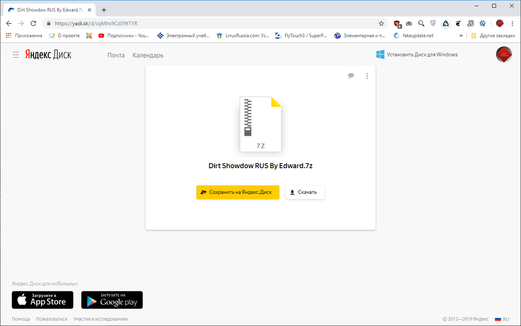Open the Joomla bookmark icon

(x=89, y=36)
